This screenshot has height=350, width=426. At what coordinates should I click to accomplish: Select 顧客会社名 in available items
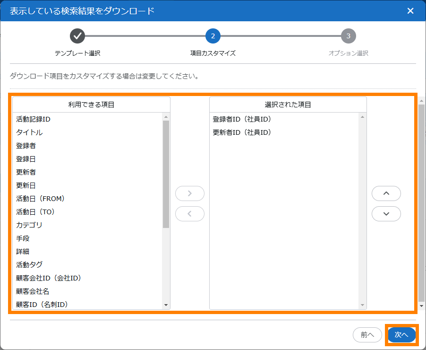coord(33,291)
